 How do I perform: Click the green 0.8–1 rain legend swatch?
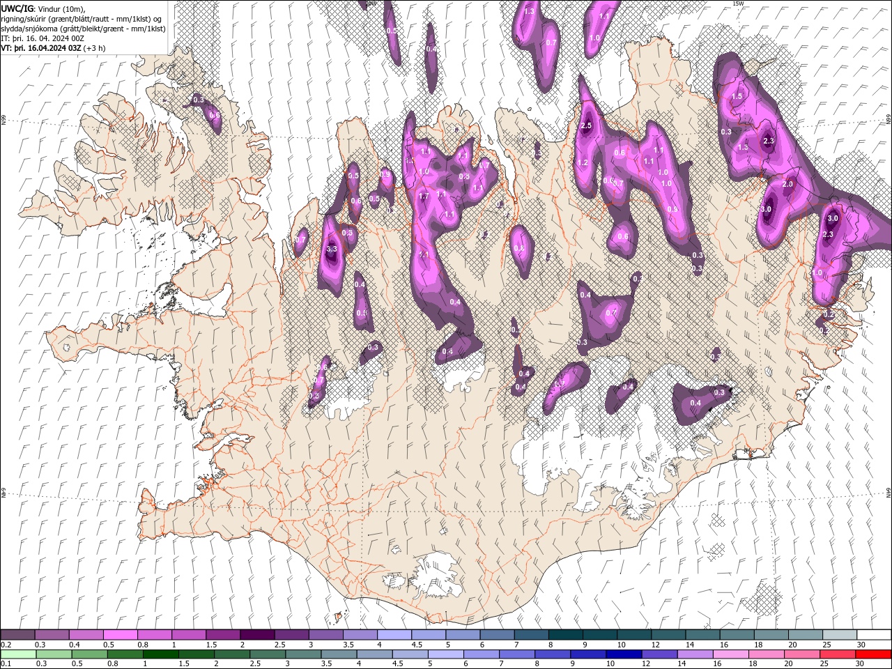[x=125, y=654]
